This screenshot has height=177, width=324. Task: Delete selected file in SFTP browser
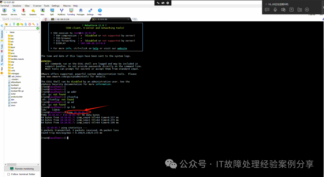point(29,24)
